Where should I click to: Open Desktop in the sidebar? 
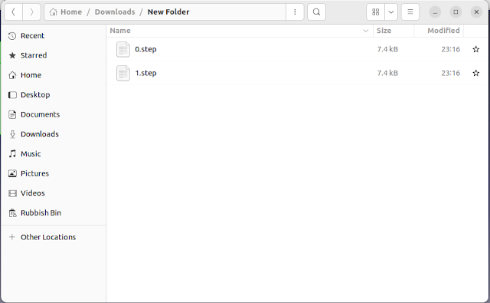pyautogui.click(x=53, y=95)
